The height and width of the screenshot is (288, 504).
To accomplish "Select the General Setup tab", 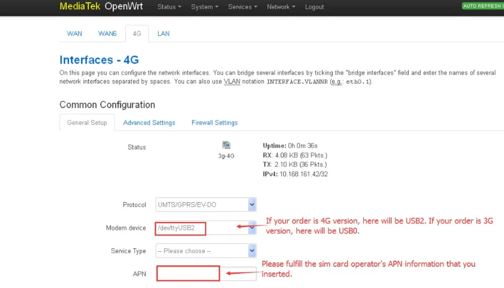I will (87, 123).
